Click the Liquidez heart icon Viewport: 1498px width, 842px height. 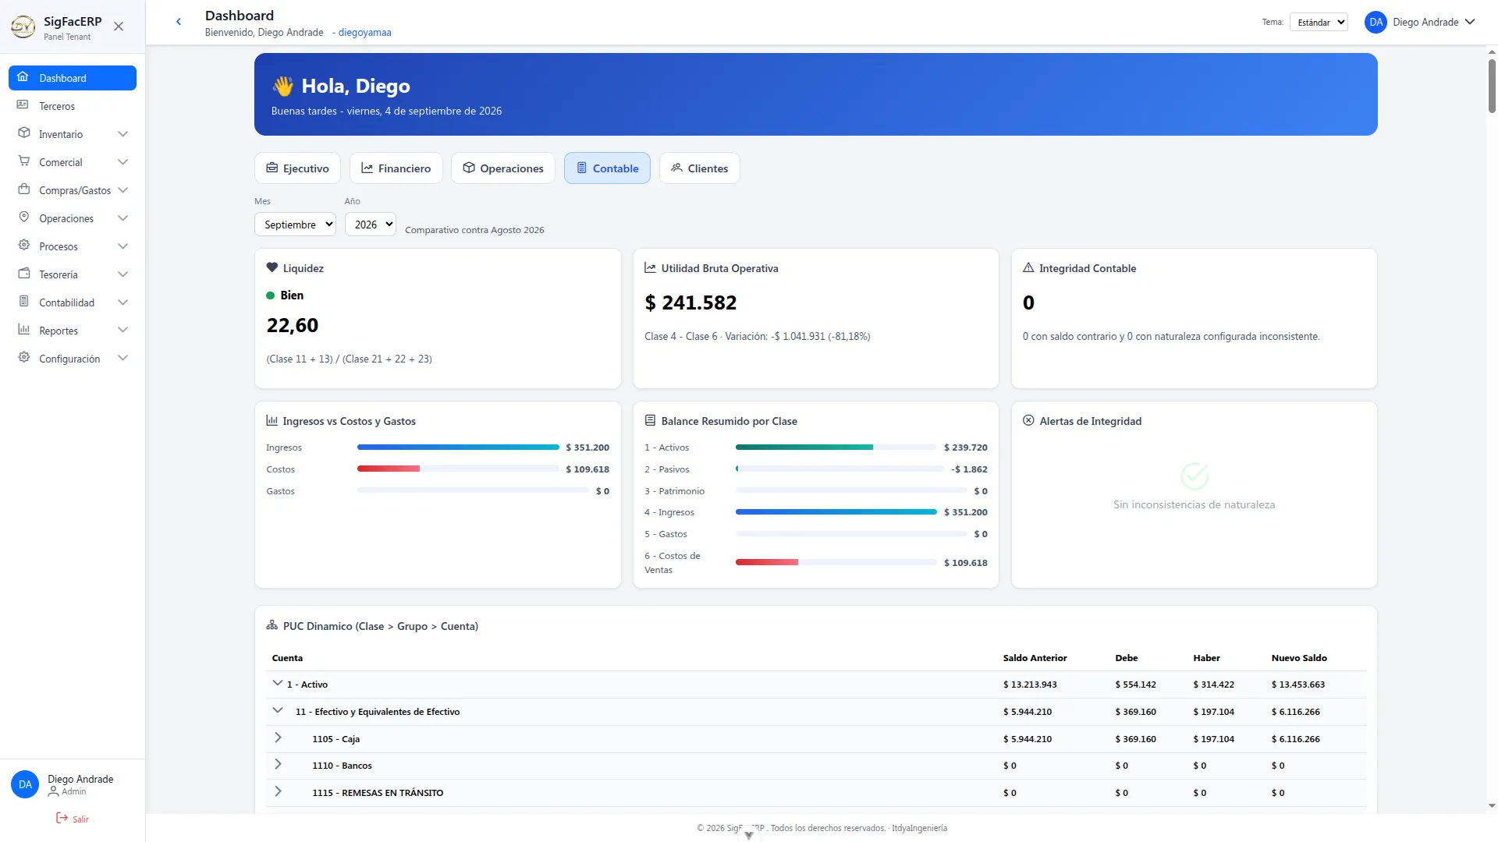272,267
